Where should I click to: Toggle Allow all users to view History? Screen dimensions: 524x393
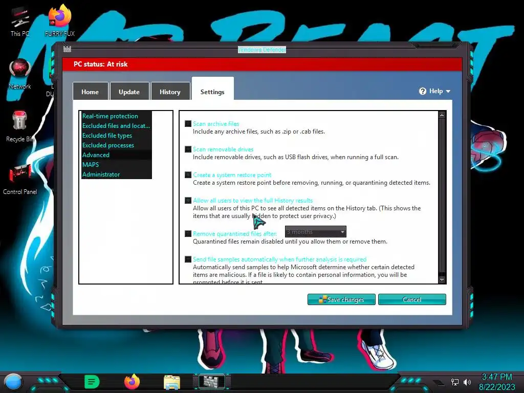188,201
